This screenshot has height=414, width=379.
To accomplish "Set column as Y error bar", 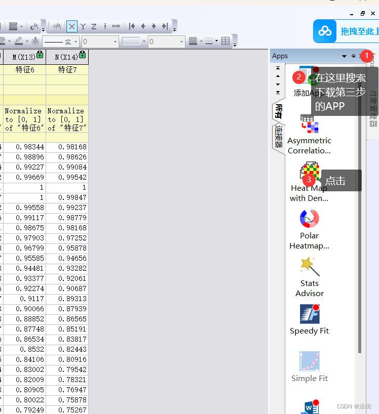I will 105,26.
